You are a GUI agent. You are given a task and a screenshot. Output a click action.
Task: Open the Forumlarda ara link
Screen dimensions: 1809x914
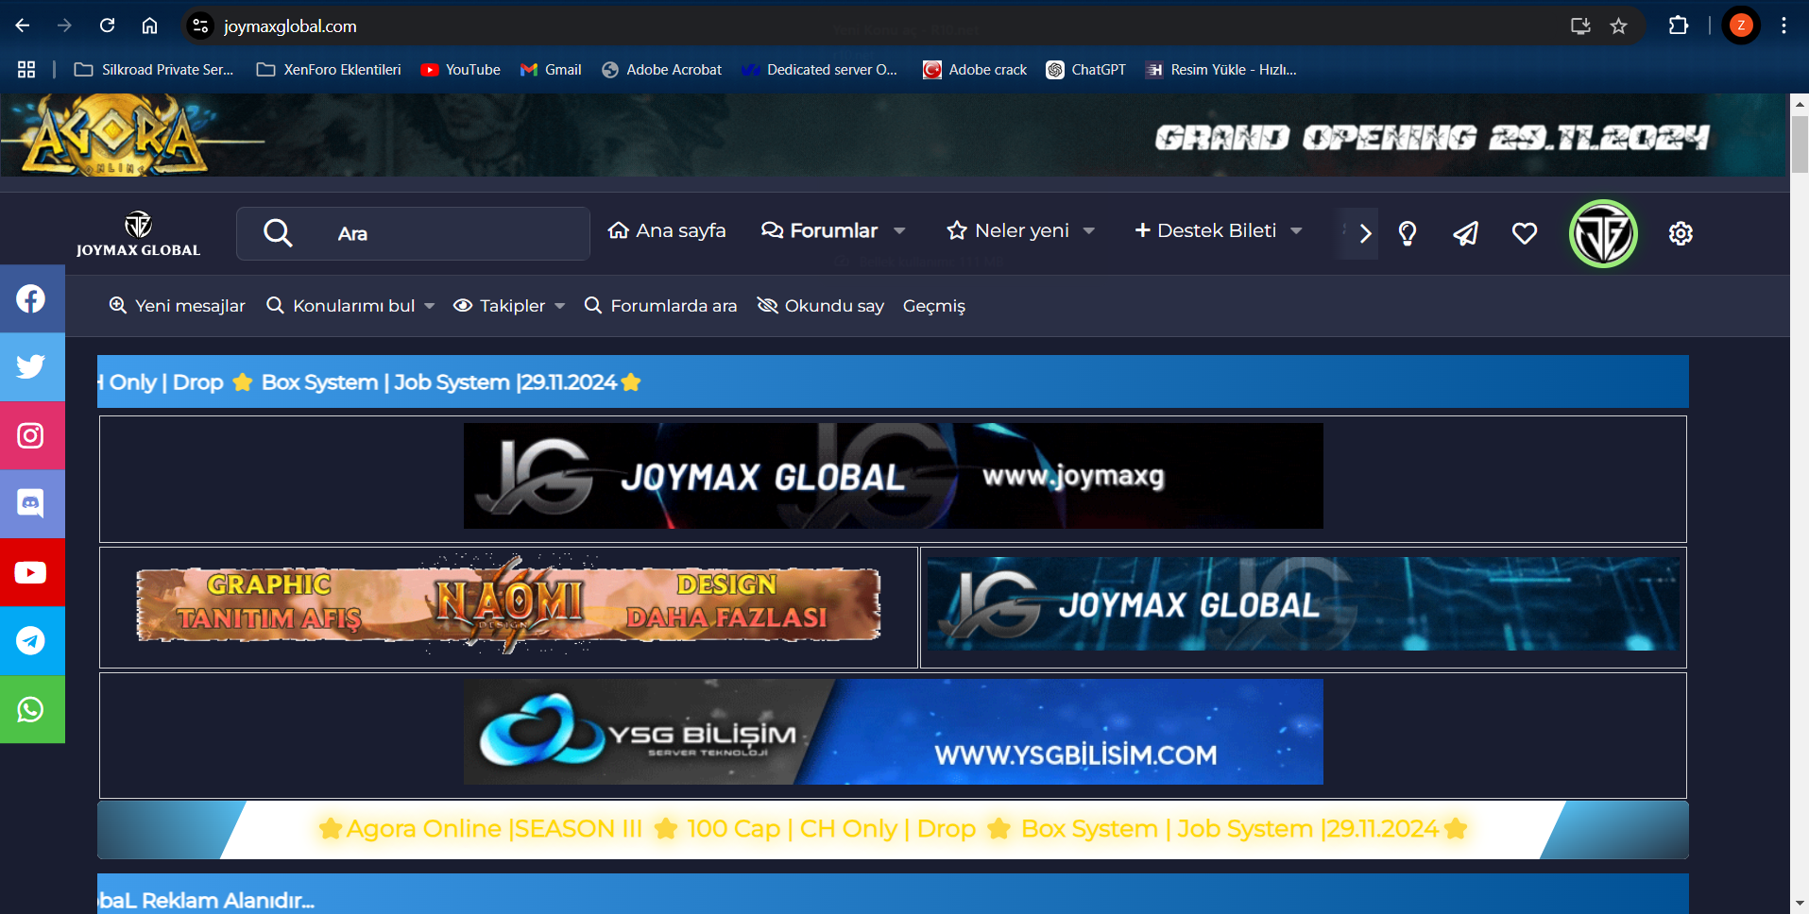pos(660,306)
